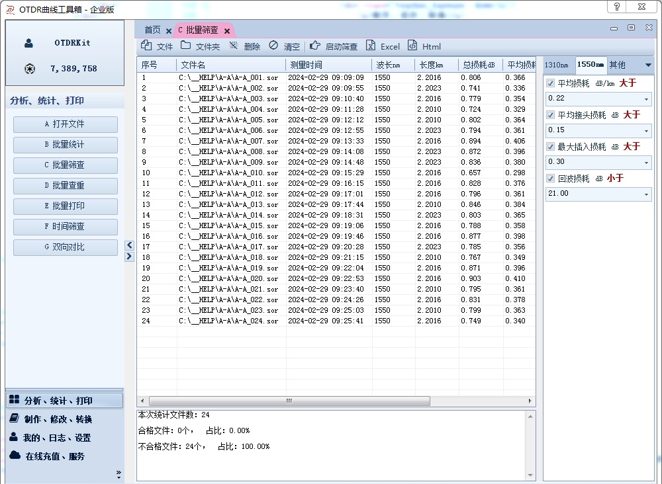Open the 0.30 max insertion loss dropdown
Viewport: 662px width, 484px height.
[x=646, y=163]
